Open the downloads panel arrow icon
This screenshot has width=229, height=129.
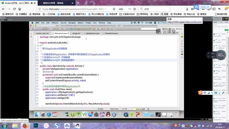click(187, 9)
